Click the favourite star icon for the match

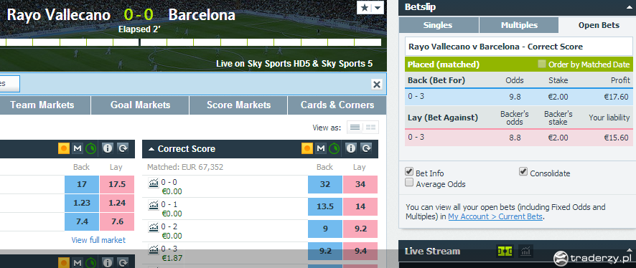pyautogui.click(x=364, y=8)
